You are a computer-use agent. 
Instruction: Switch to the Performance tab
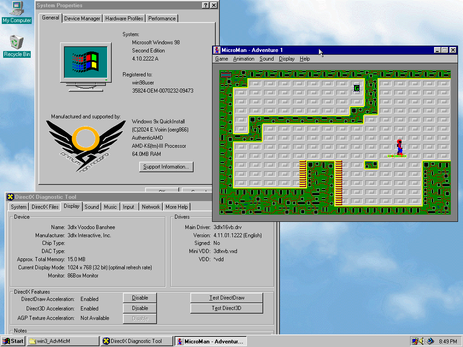click(x=162, y=18)
